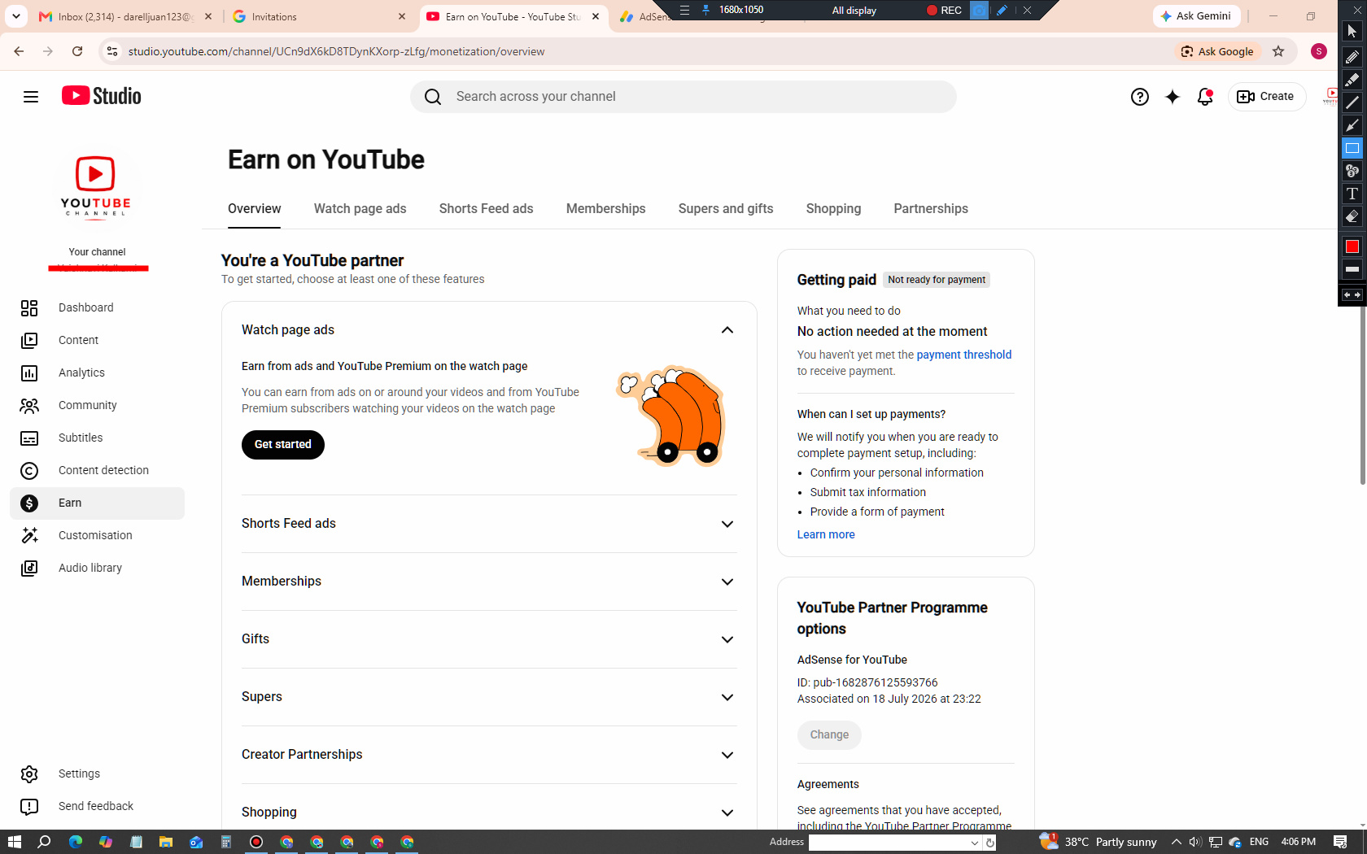The width and height of the screenshot is (1367, 854).
Task: Open the Windows Start menu
Action: [14, 842]
